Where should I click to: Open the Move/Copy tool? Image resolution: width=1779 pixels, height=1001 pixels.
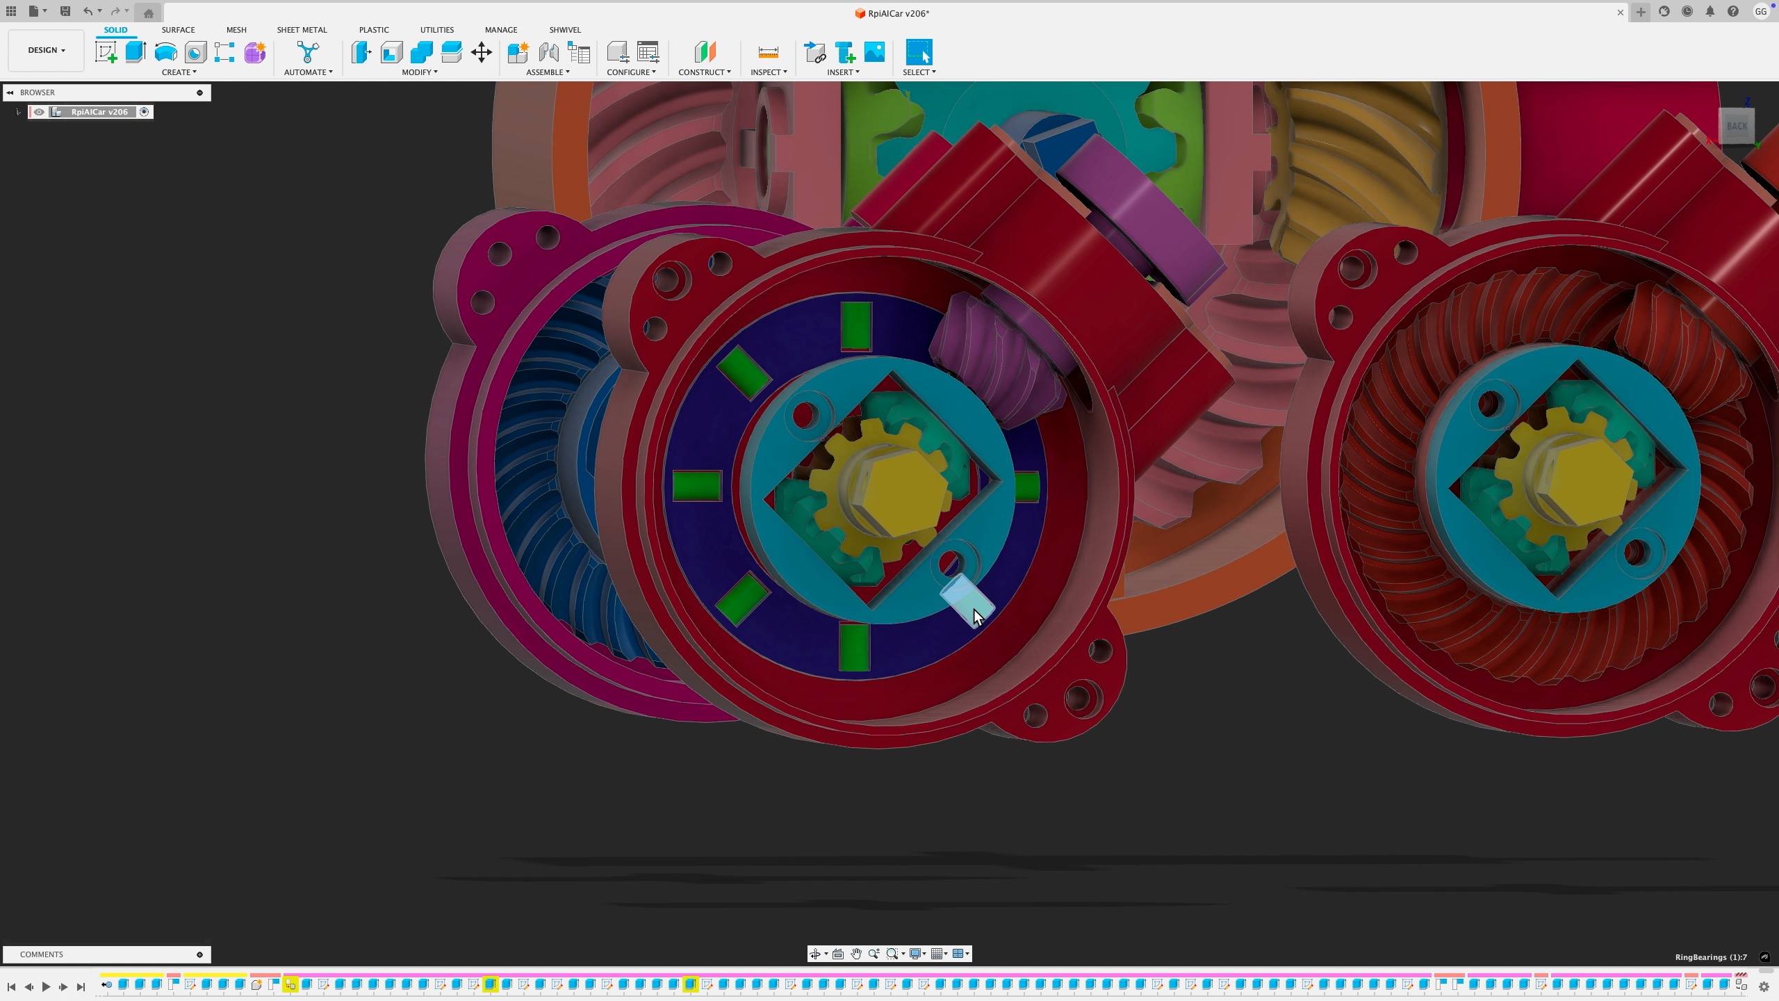coord(482,52)
